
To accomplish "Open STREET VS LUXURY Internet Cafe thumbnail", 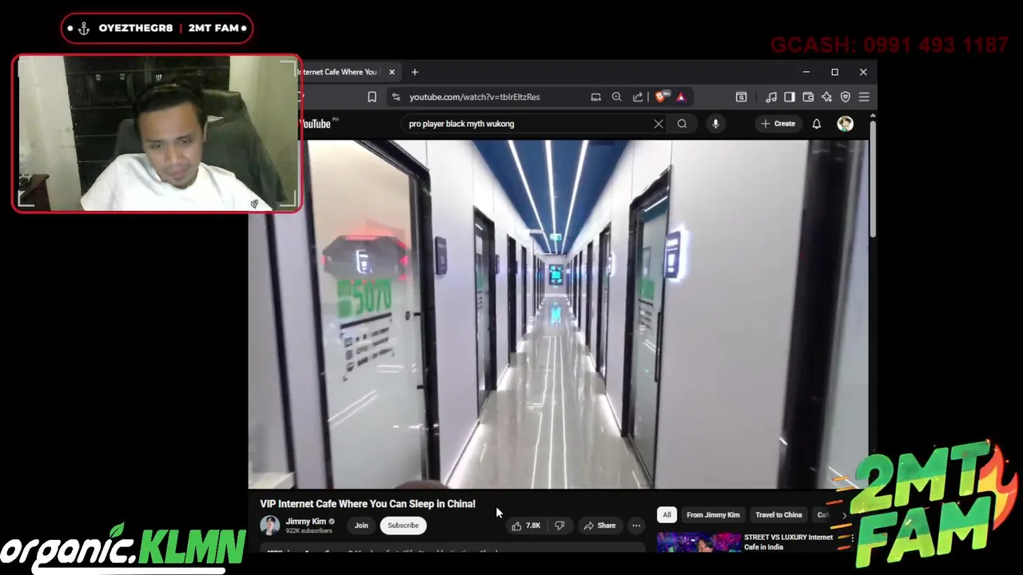I will pos(698,543).
